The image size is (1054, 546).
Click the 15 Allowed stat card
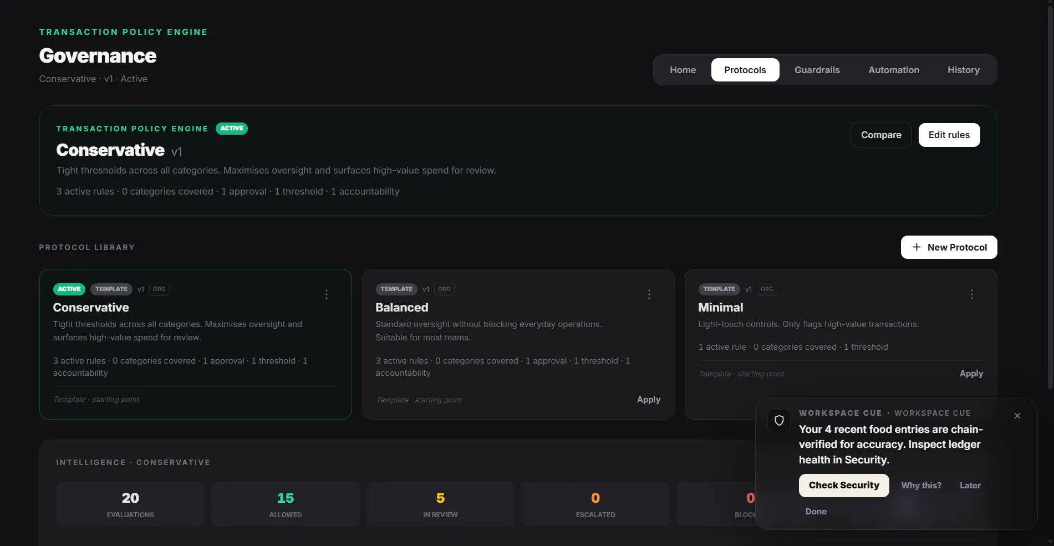[x=286, y=504]
